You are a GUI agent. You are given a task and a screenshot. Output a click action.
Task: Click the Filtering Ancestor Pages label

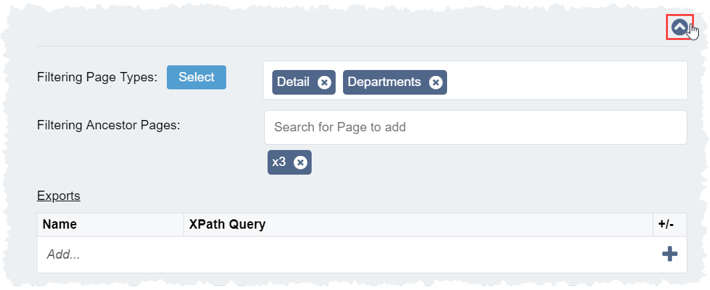point(109,125)
